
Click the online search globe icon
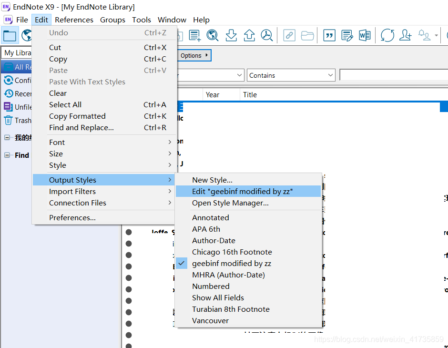tap(27, 36)
